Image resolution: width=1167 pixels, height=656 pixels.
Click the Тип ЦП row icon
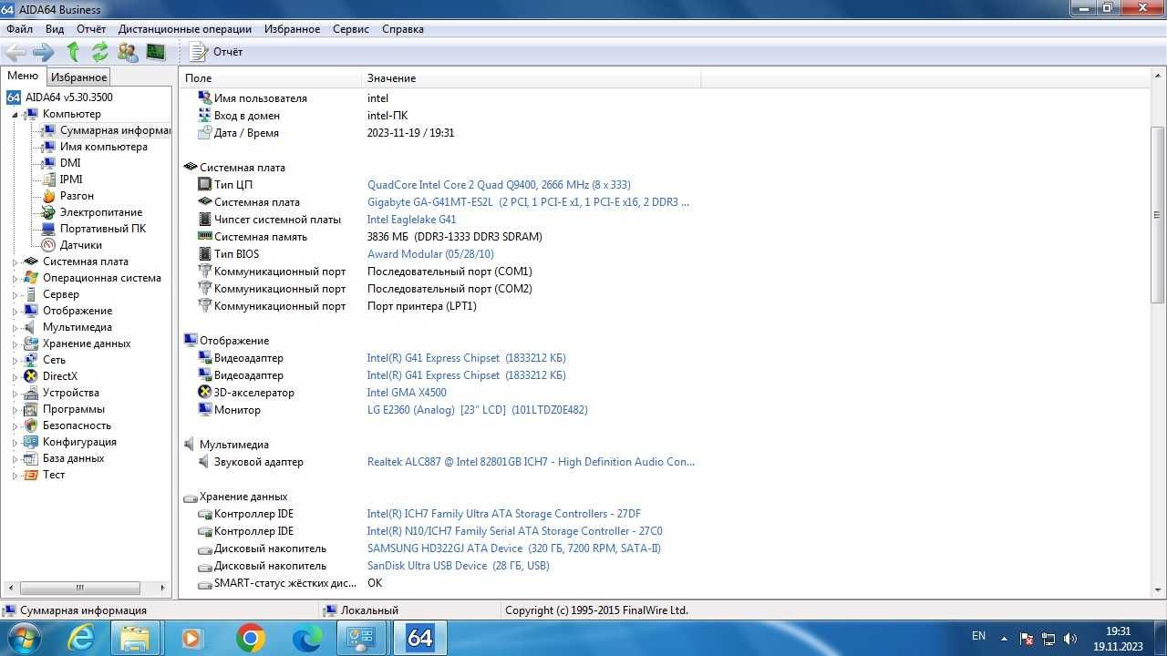(205, 185)
